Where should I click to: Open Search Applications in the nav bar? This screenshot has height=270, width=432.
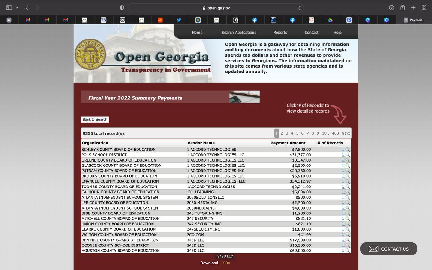(x=239, y=33)
